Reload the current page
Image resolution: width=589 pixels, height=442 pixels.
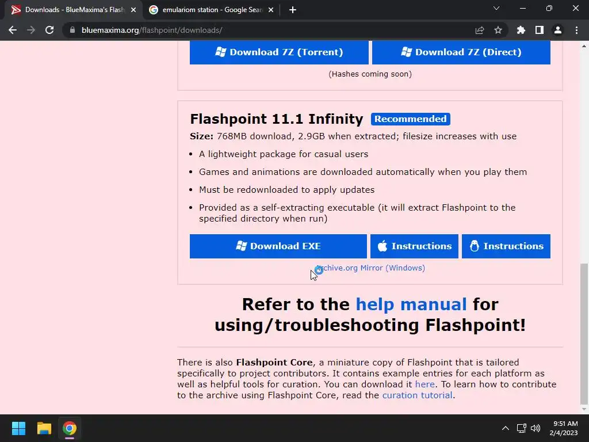[49, 30]
